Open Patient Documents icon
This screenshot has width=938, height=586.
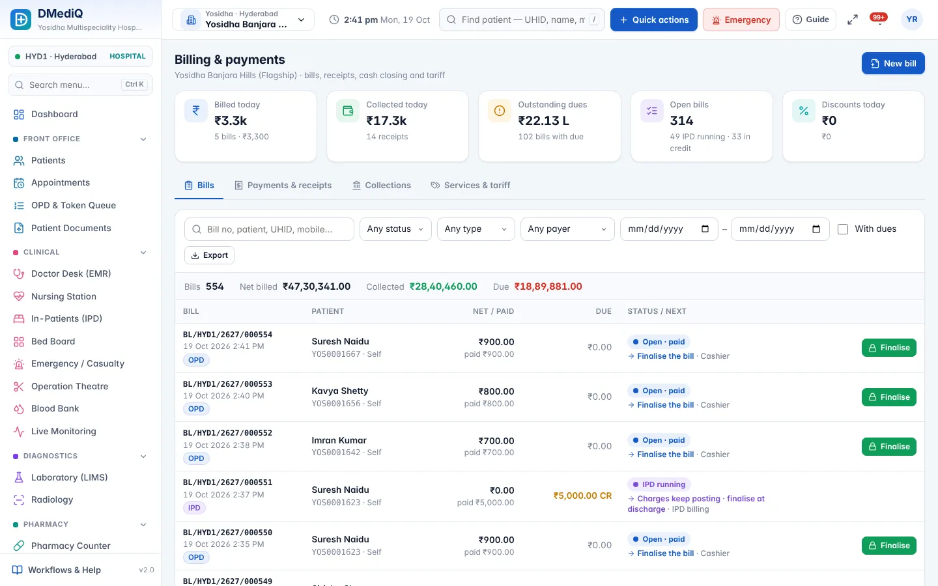coord(19,229)
